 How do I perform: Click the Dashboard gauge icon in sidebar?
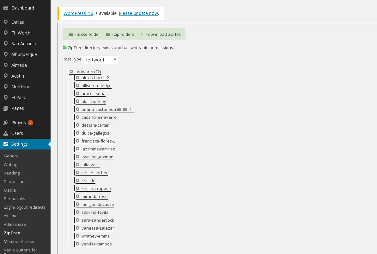pos(5,8)
